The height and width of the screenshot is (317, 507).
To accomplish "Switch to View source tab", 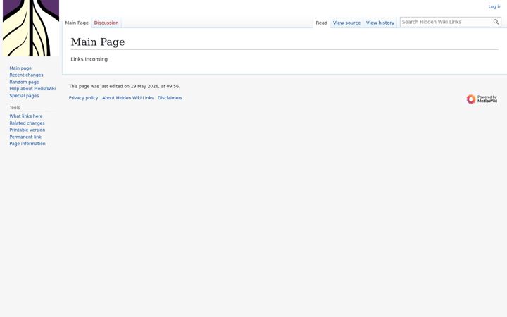I will click(346, 23).
